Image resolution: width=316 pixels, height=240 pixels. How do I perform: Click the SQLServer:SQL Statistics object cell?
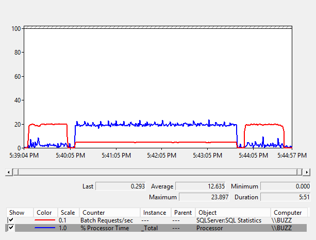[x=229, y=220]
